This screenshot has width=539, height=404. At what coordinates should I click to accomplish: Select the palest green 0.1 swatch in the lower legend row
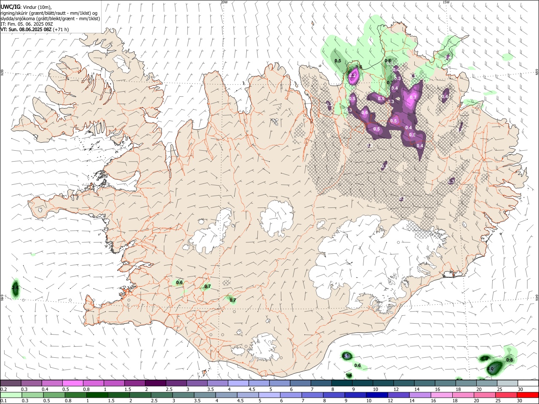click(11, 395)
